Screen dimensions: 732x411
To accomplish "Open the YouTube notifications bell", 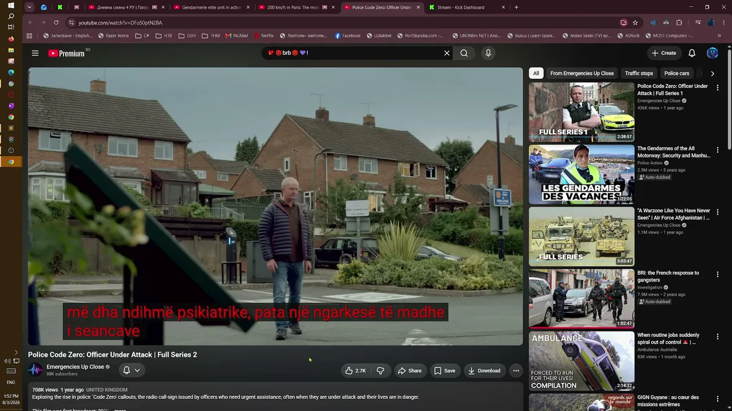I will (x=692, y=53).
